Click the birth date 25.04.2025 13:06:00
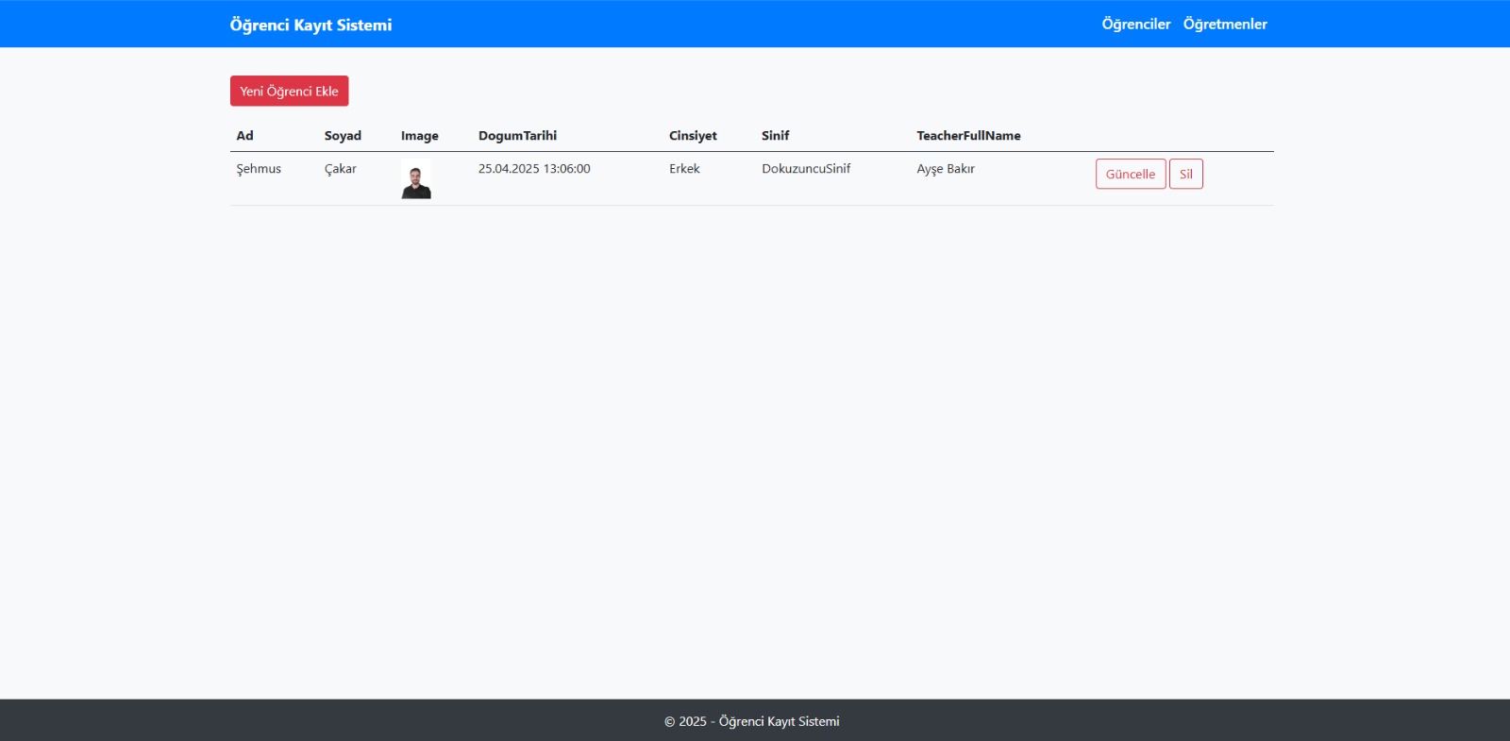The width and height of the screenshot is (1510, 741). [534, 169]
